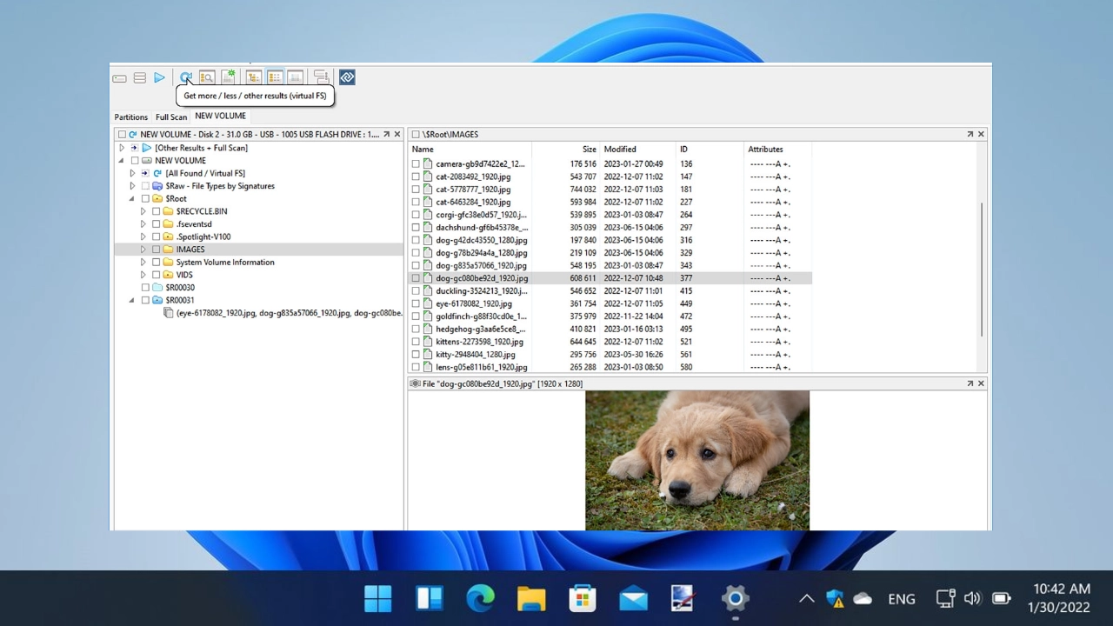Check the NEW VOLUME tree node checkbox
This screenshot has width=1113, height=626.
tap(135, 161)
